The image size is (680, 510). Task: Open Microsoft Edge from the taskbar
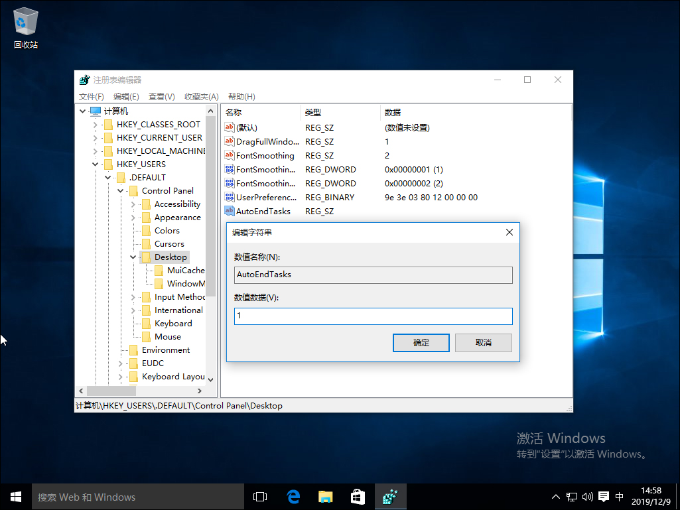click(293, 496)
